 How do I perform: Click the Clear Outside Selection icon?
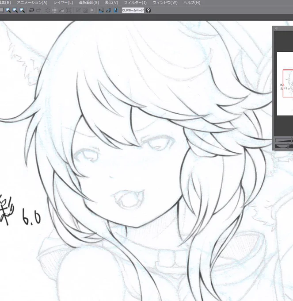pos(55,10)
